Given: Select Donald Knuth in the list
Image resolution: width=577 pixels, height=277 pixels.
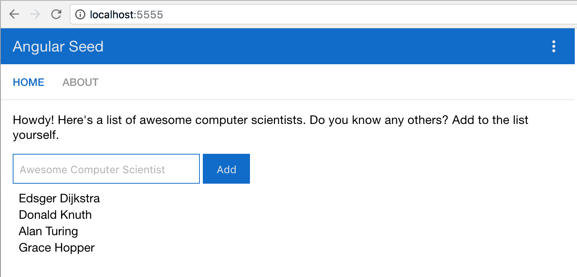Looking at the screenshot, I should [x=55, y=215].
